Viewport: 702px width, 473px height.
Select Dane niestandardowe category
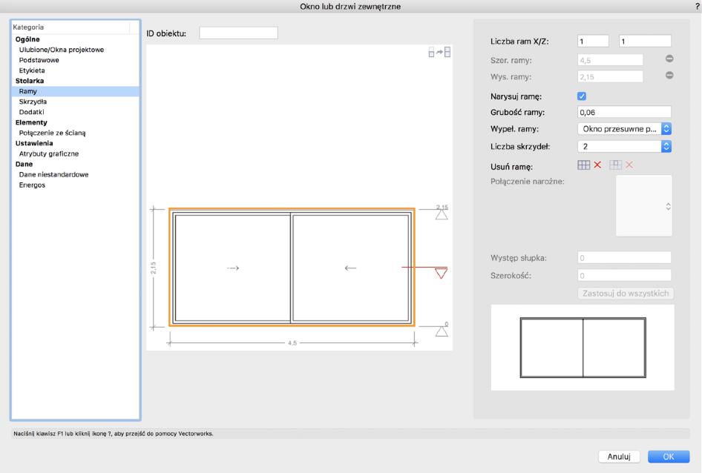coord(53,174)
